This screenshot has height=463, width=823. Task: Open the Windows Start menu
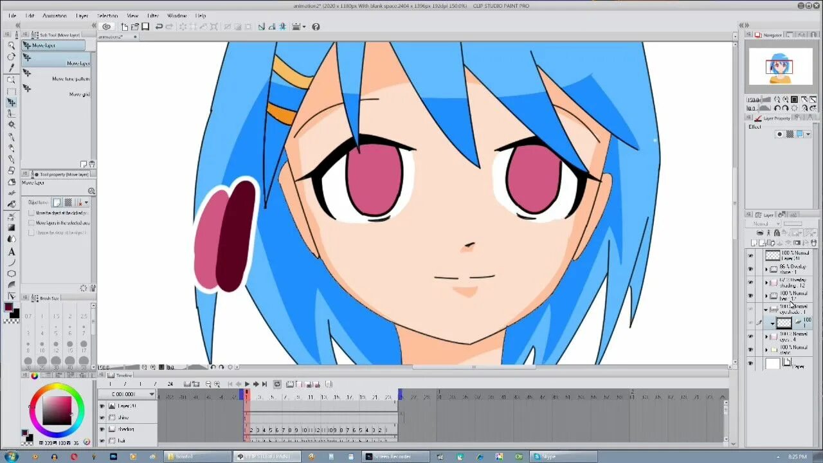(x=11, y=457)
